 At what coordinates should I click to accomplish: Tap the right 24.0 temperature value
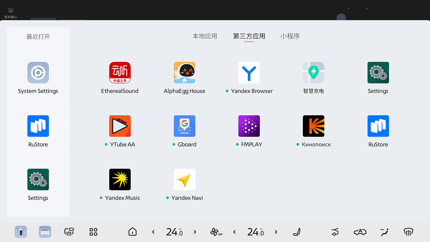(255, 232)
